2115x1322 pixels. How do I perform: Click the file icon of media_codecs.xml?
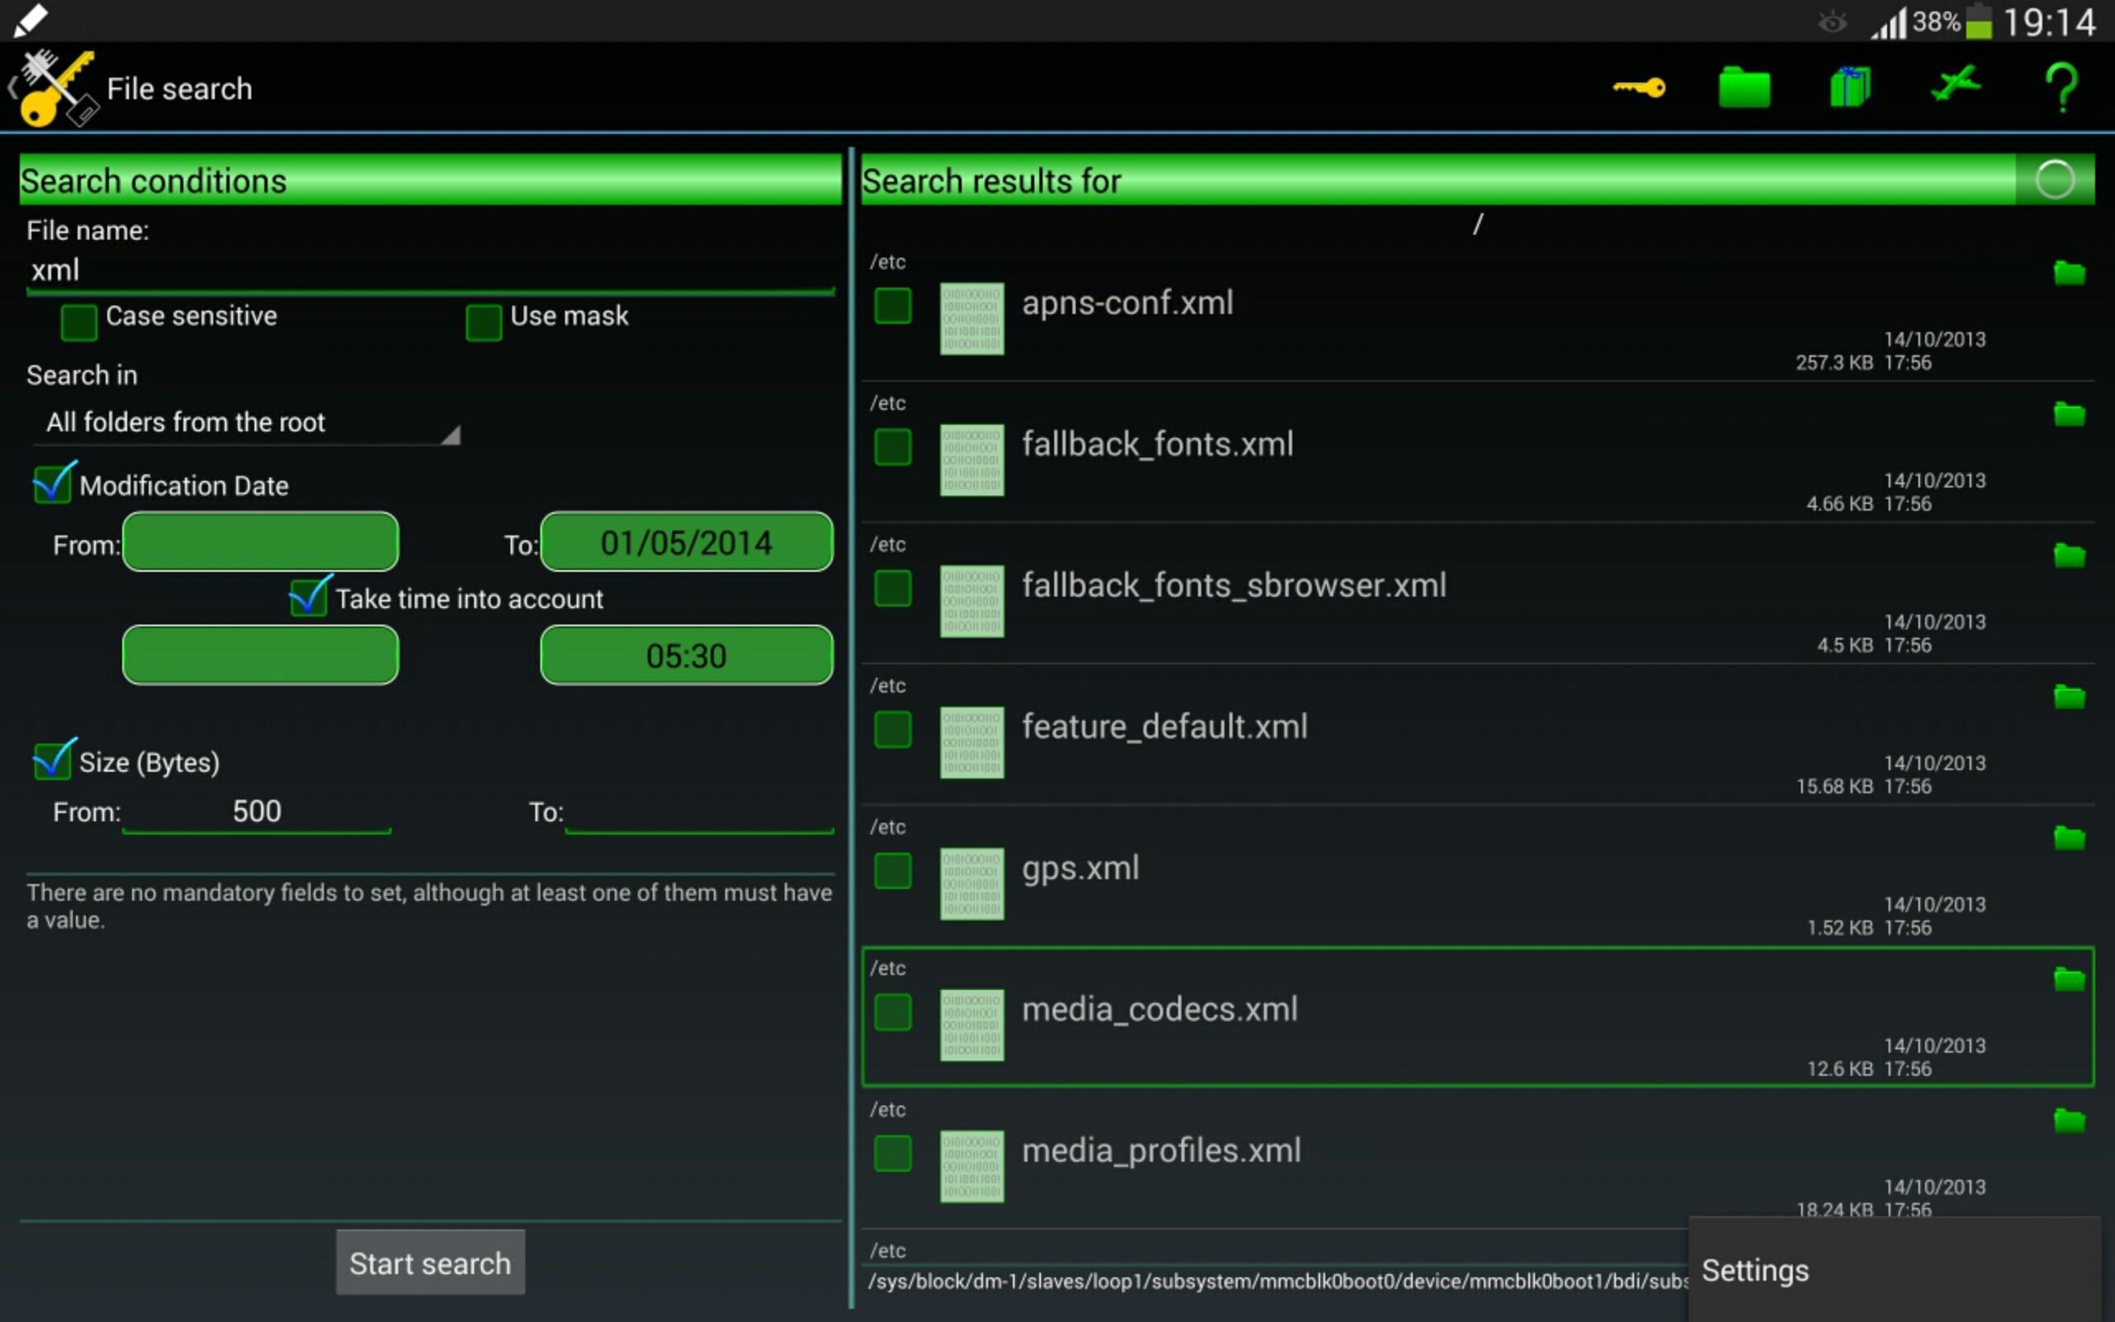971,1025
